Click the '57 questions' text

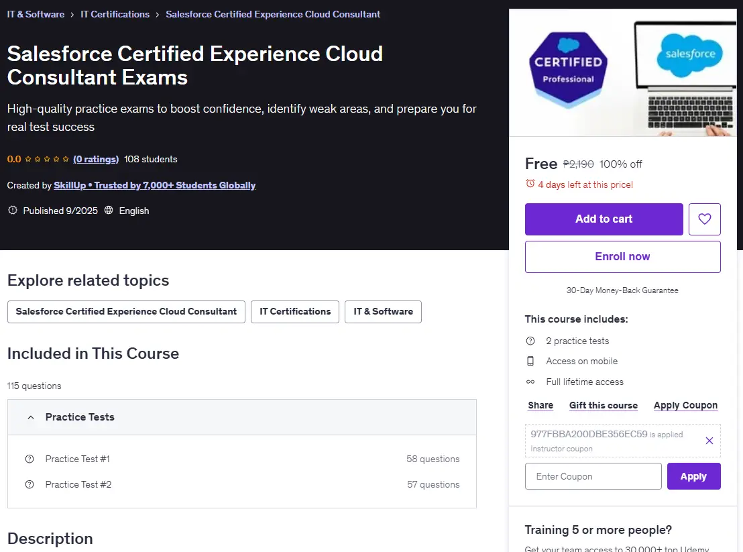click(433, 484)
